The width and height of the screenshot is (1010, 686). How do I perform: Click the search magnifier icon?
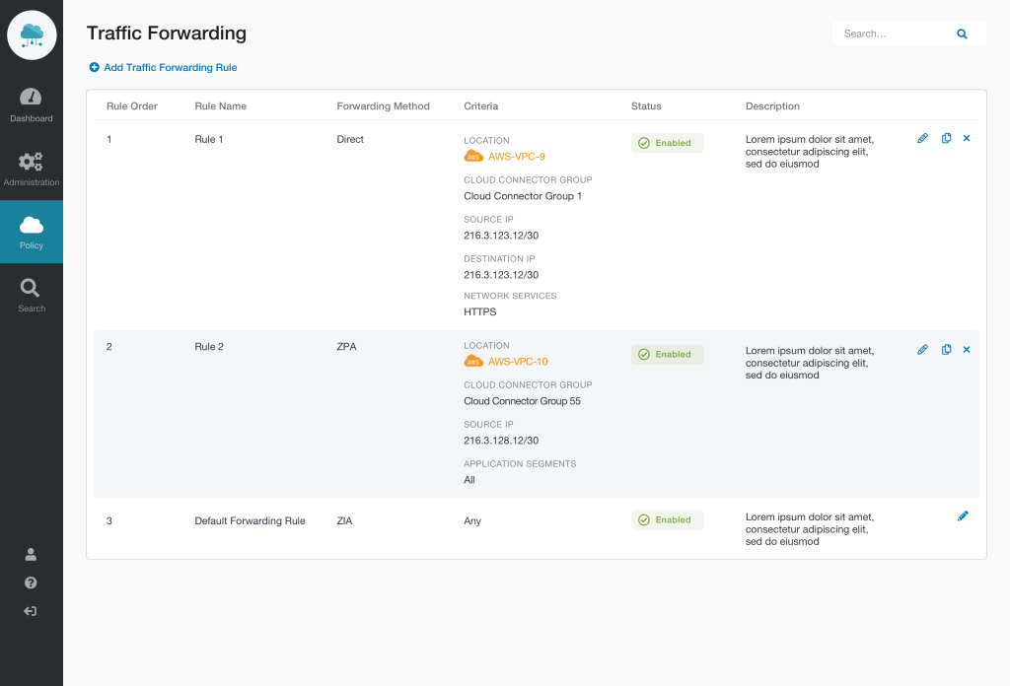click(962, 34)
